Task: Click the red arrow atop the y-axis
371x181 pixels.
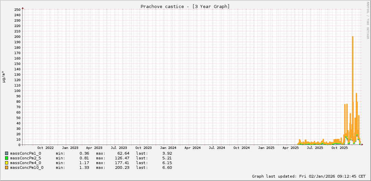Action: [23, 7]
